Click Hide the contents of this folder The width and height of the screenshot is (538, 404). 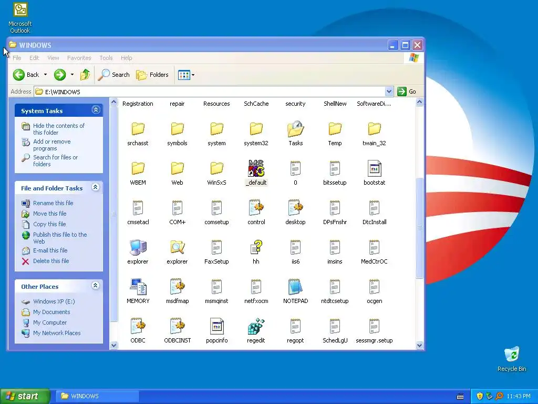coord(59,129)
